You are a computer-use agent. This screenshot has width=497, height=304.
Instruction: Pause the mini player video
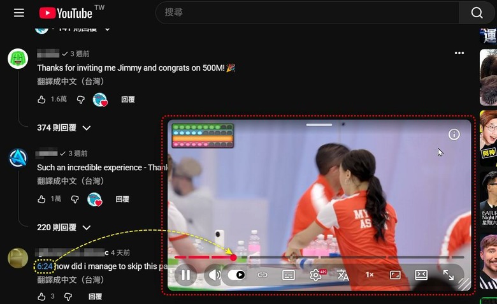pos(185,275)
